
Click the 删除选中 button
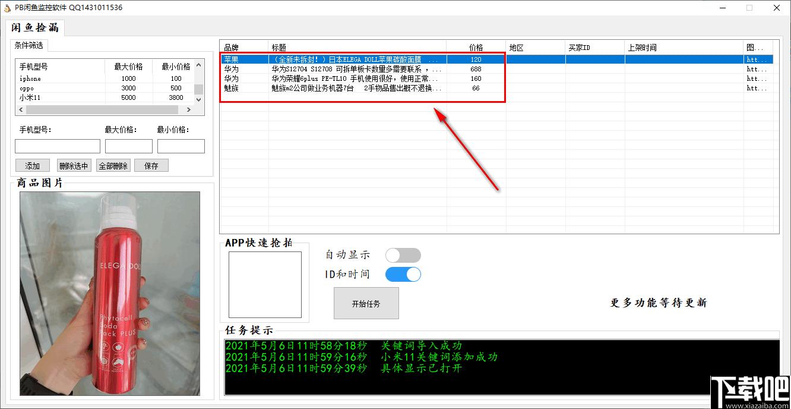[74, 166]
